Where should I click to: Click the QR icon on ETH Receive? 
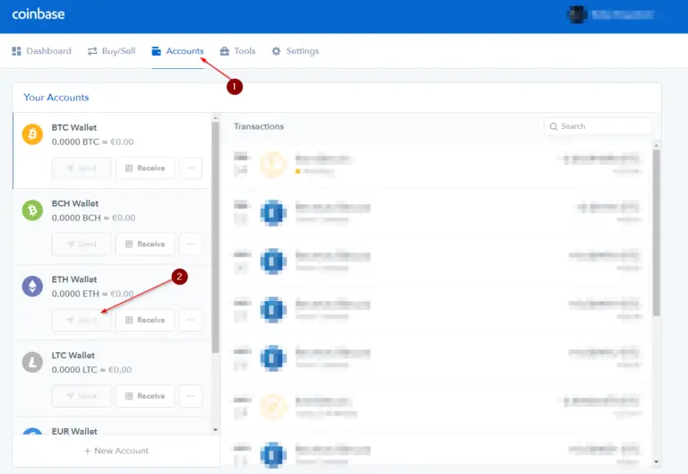tap(129, 320)
